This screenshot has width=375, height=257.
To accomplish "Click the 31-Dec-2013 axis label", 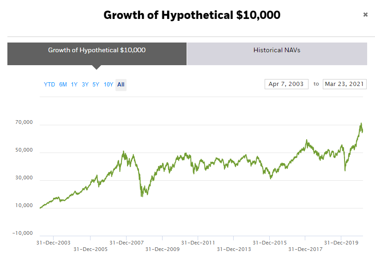I will (234, 249).
